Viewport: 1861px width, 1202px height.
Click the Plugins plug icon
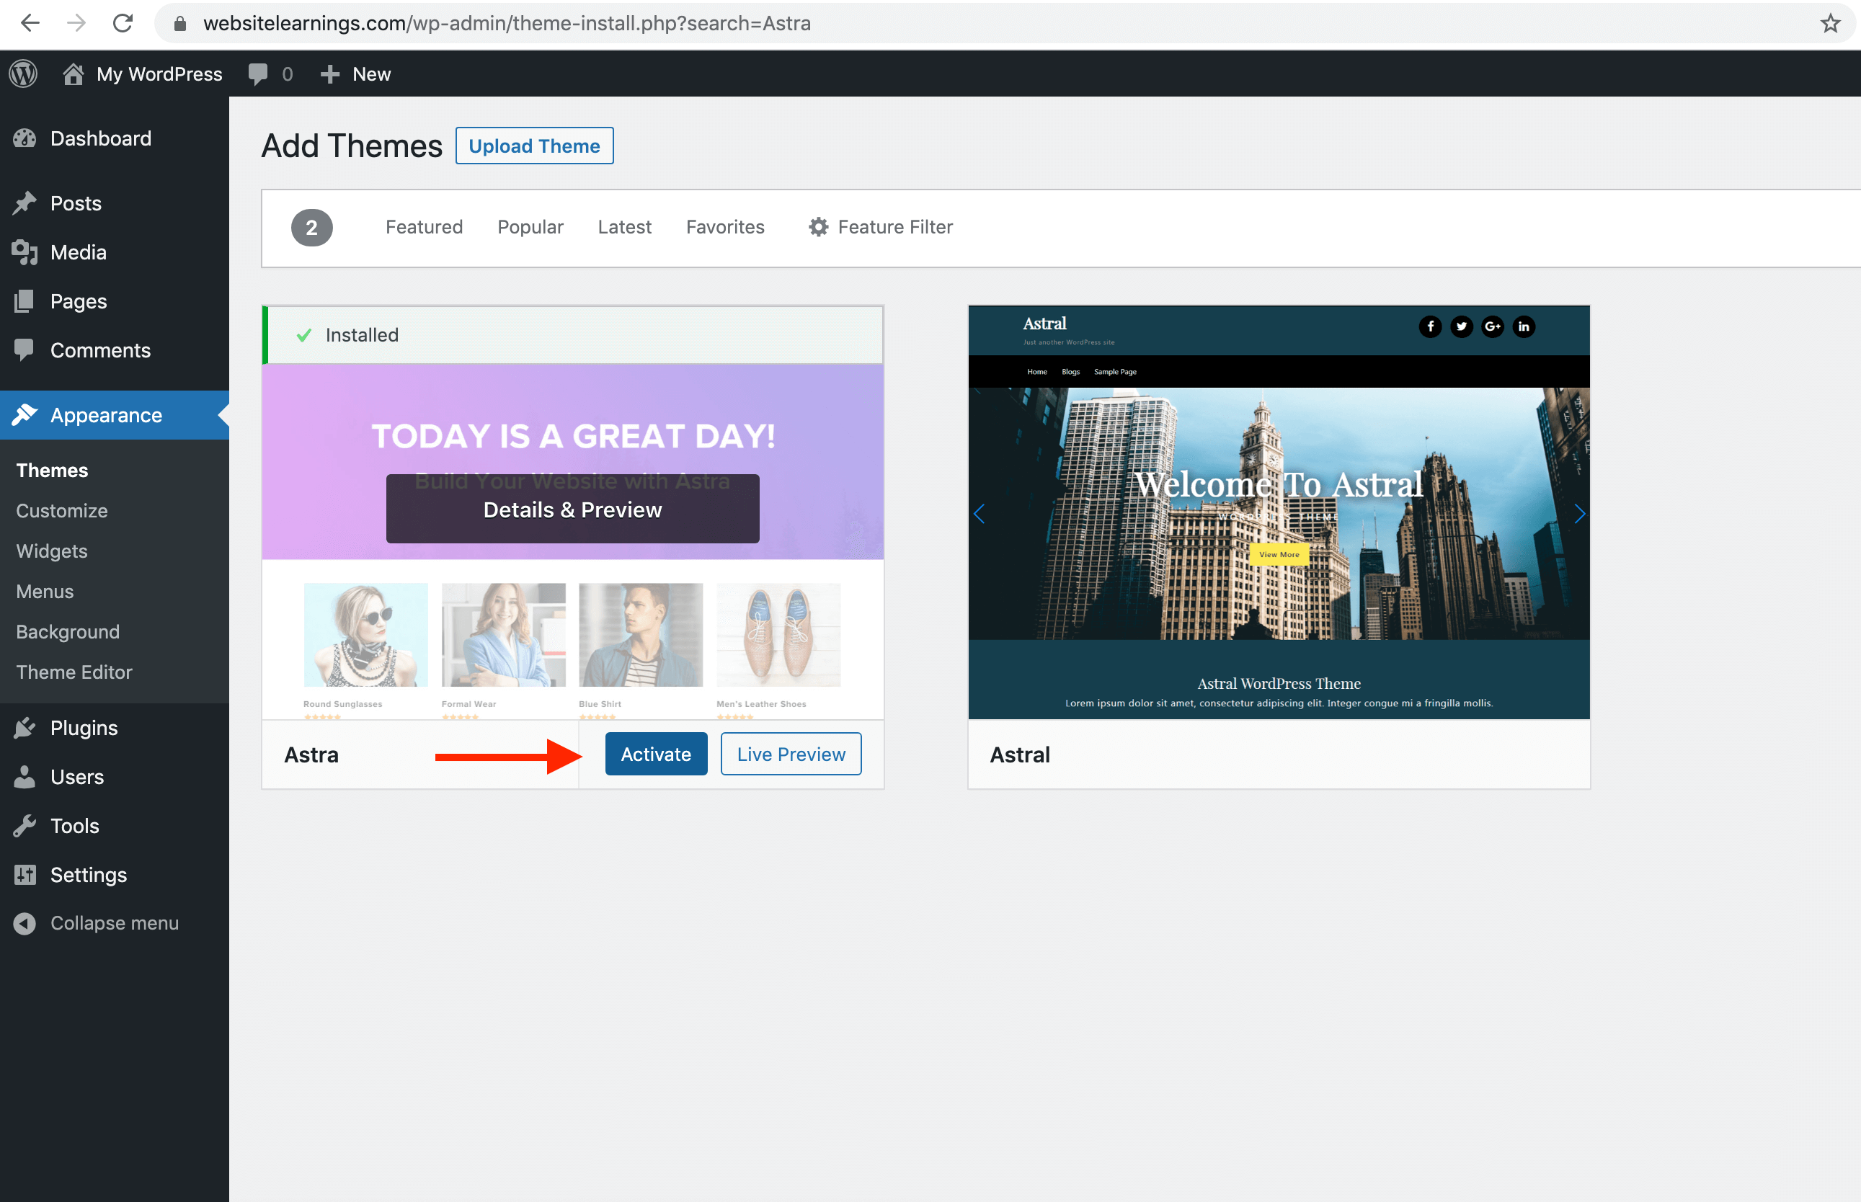pos(25,727)
